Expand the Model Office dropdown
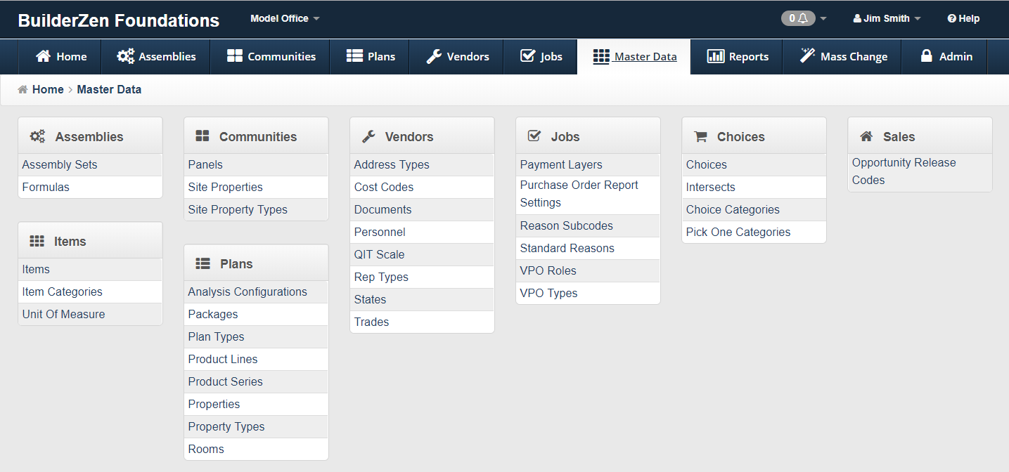Viewport: 1009px width, 472px height. point(285,18)
